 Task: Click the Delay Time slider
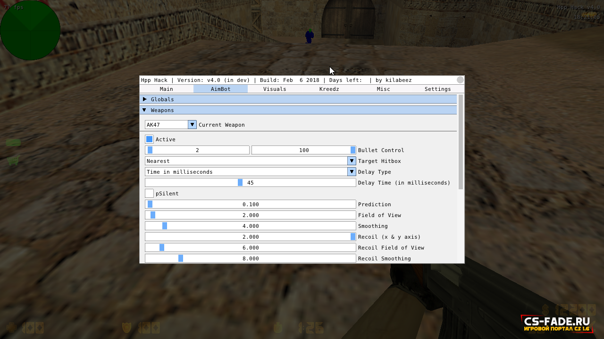[251, 183]
